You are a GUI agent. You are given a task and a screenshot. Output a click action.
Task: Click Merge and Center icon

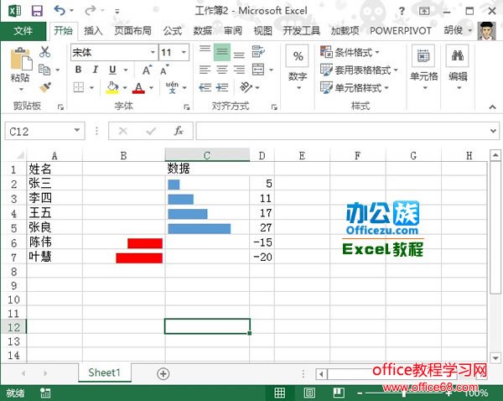[258, 70]
